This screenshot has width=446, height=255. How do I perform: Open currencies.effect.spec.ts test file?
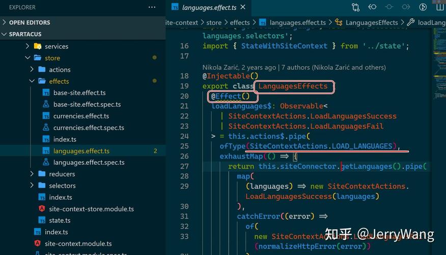pyautogui.click(x=89, y=127)
